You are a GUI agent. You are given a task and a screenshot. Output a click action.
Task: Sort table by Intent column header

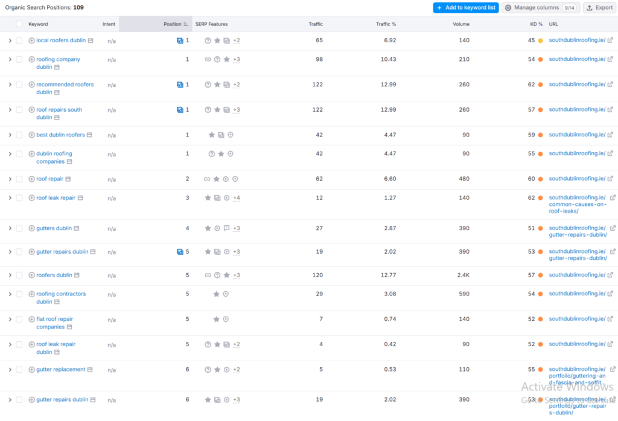tap(109, 24)
